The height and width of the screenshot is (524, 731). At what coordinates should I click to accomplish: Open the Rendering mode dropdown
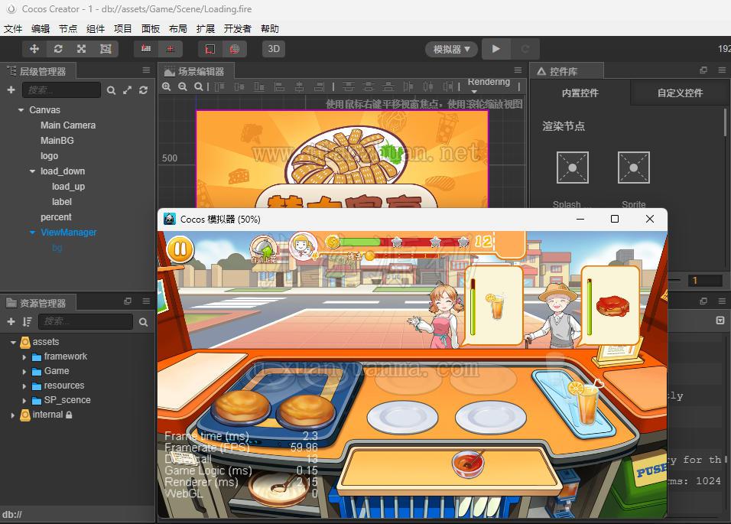point(489,84)
